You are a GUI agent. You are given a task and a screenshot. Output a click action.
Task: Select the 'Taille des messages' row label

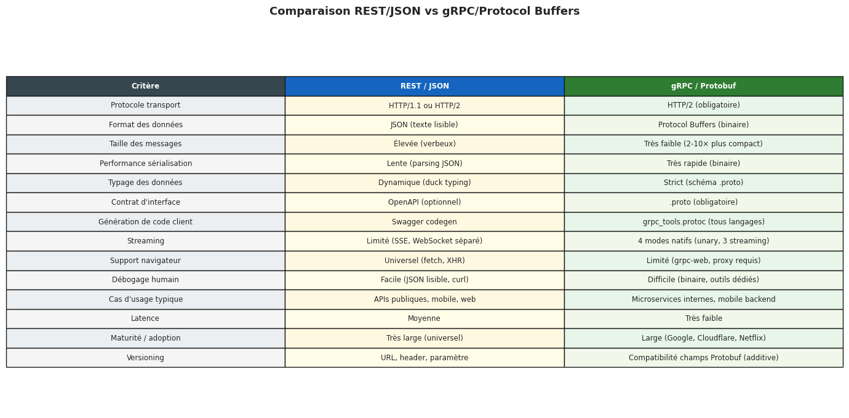click(x=145, y=144)
